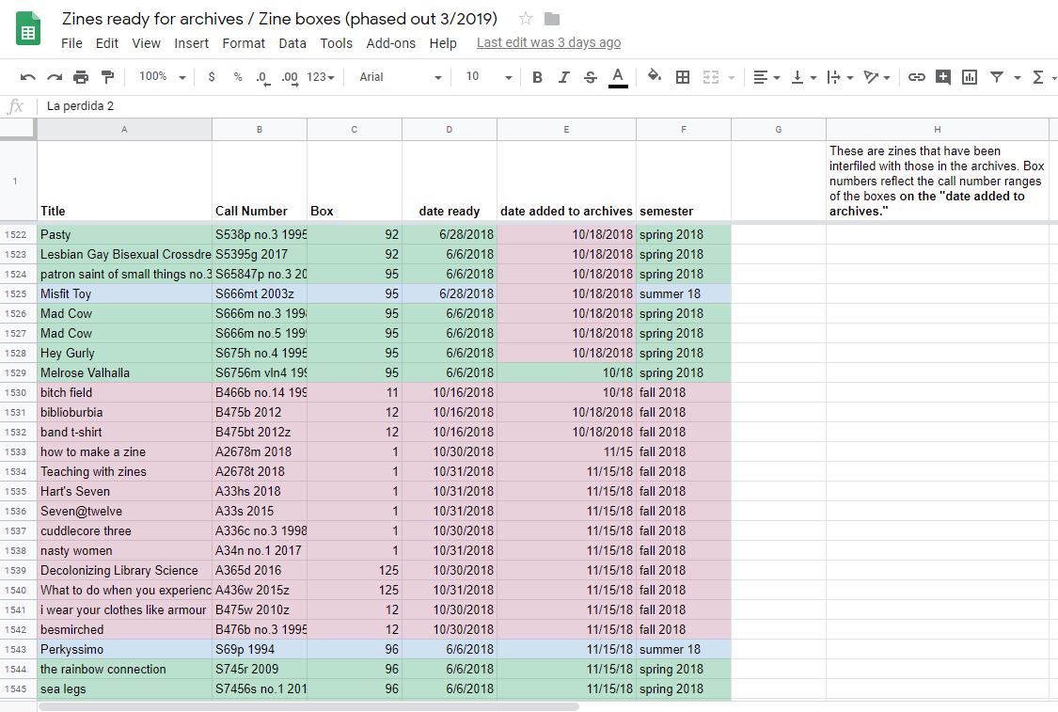Open the File menu
Image resolution: width=1058 pixels, height=712 pixels.
point(71,43)
